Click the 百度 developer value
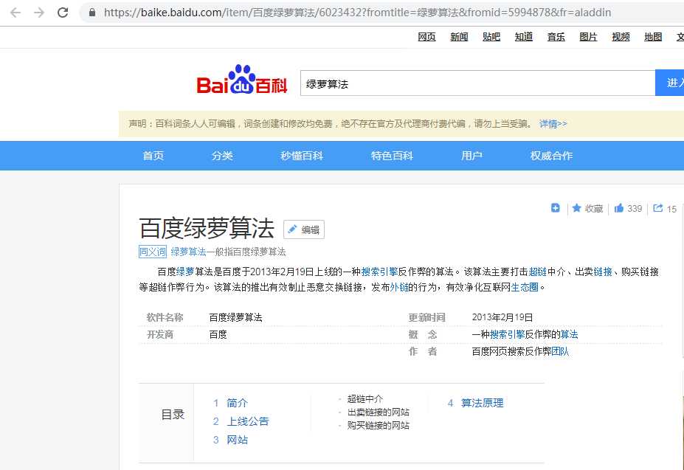The height and width of the screenshot is (470, 684). [218, 335]
